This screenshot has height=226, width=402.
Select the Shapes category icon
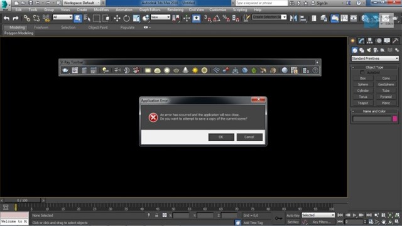[x=362, y=50]
